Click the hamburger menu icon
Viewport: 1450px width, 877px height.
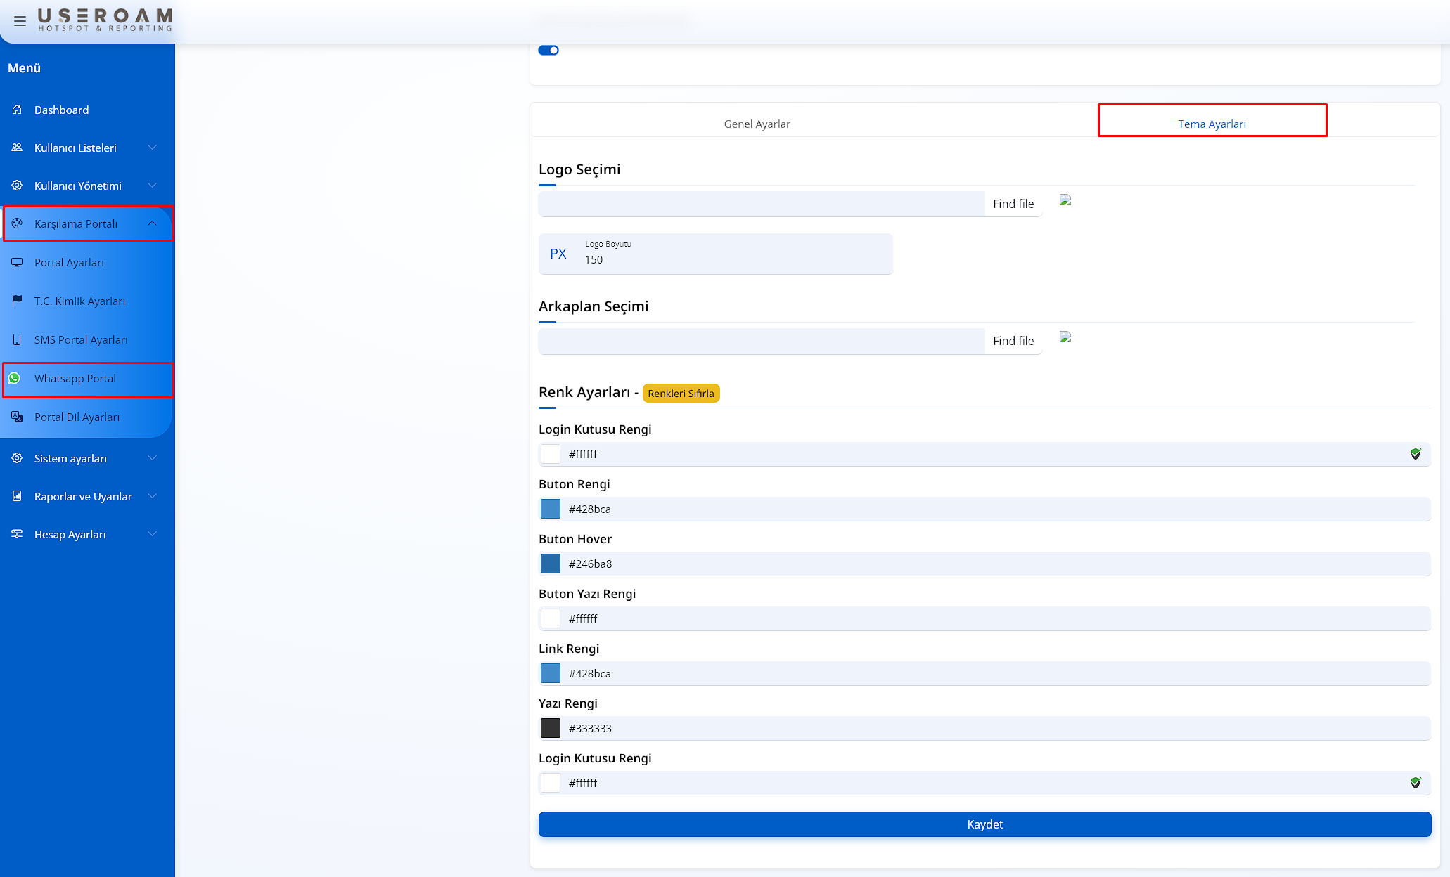[20, 21]
